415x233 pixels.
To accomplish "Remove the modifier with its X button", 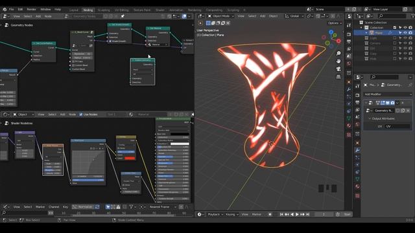I will click(x=402, y=103).
